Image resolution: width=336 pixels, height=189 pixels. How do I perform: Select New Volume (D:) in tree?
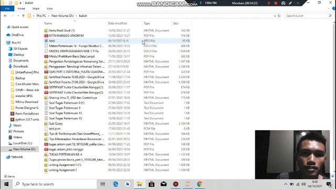tap(24, 149)
